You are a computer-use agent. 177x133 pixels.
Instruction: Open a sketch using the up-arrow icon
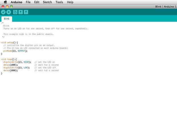(21, 12)
